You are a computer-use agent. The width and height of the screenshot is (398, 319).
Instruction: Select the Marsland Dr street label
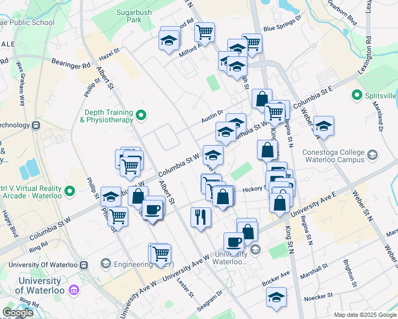pyautogui.click(x=377, y=116)
